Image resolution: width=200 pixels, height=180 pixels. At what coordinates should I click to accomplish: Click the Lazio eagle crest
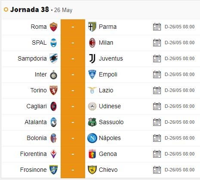tap(92, 90)
